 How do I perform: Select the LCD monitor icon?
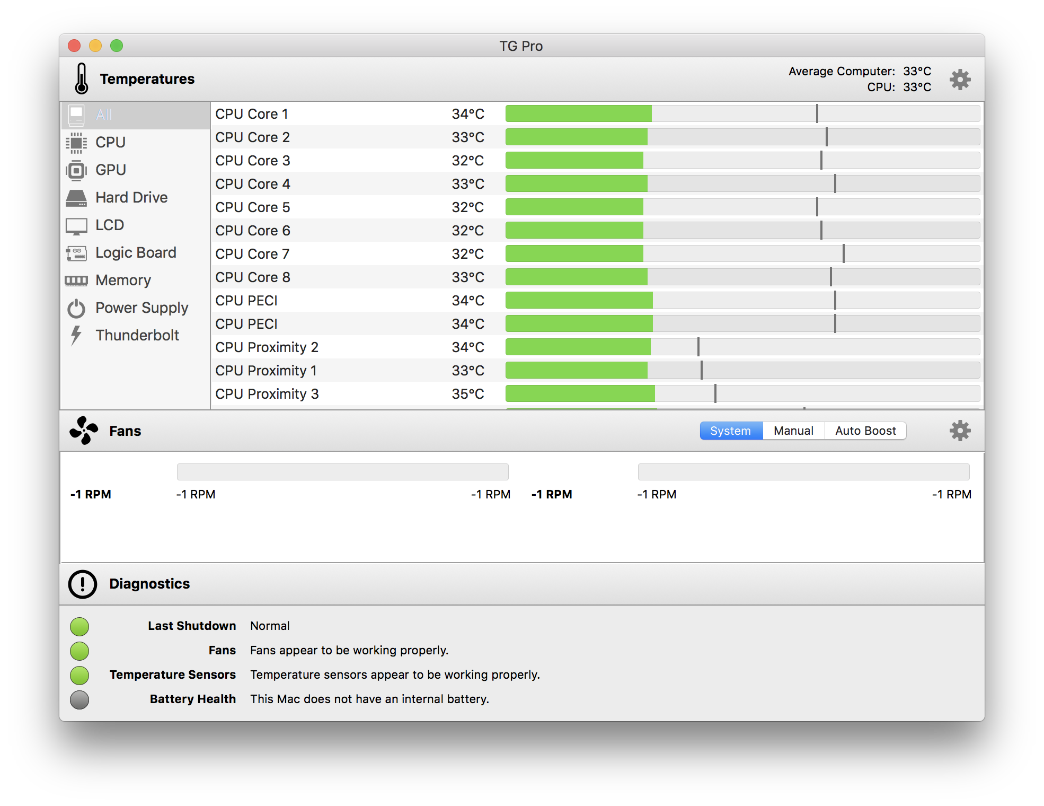[x=76, y=226]
